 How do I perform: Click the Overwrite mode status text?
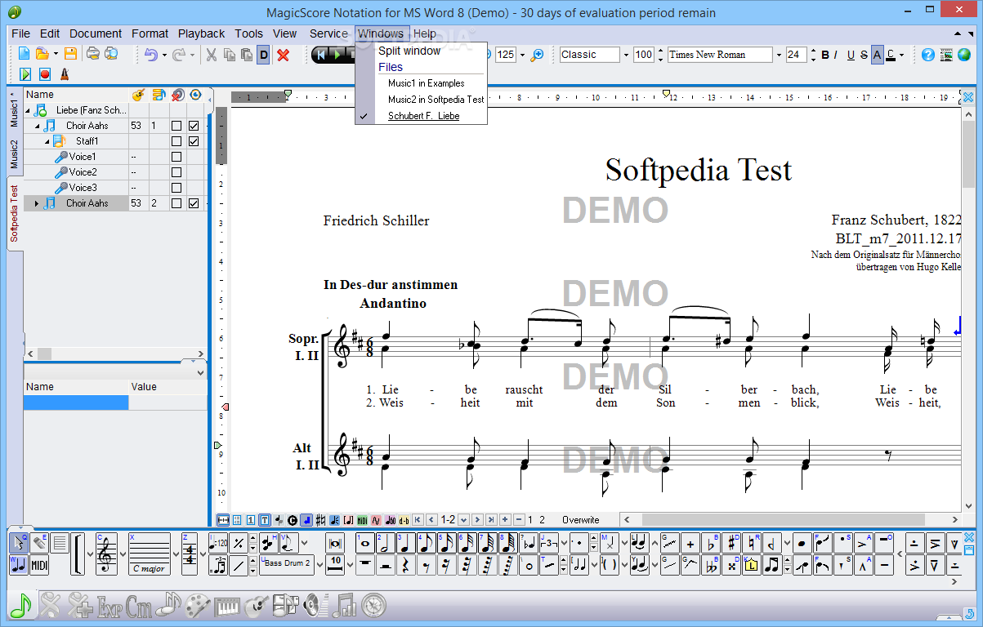point(581,520)
